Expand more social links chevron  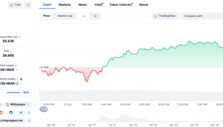click(x=29, y=112)
